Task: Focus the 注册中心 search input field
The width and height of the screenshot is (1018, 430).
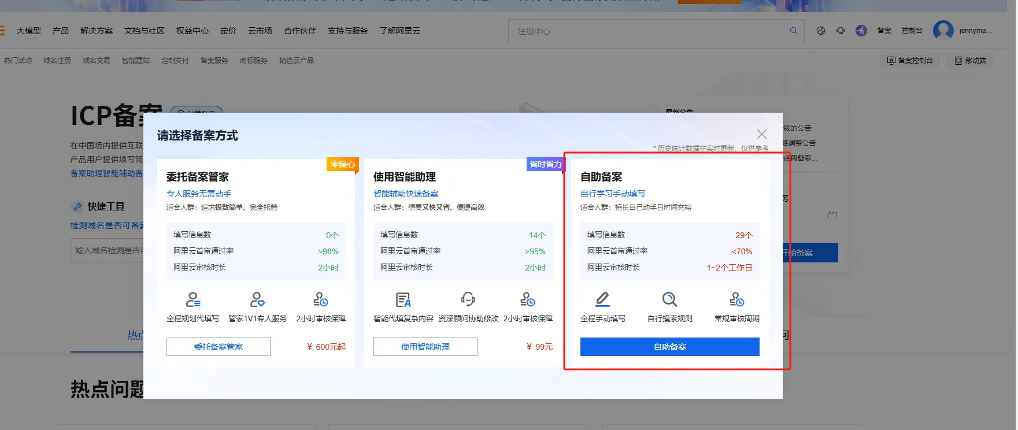Action: [647, 31]
